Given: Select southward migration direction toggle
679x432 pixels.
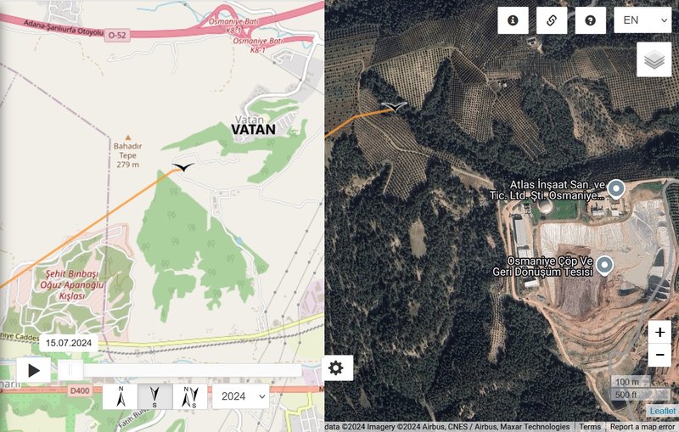Looking at the screenshot, I should (x=155, y=396).
